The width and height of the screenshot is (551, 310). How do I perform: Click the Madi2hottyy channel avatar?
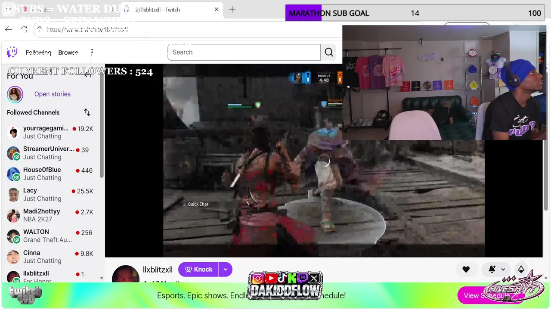click(x=13, y=215)
